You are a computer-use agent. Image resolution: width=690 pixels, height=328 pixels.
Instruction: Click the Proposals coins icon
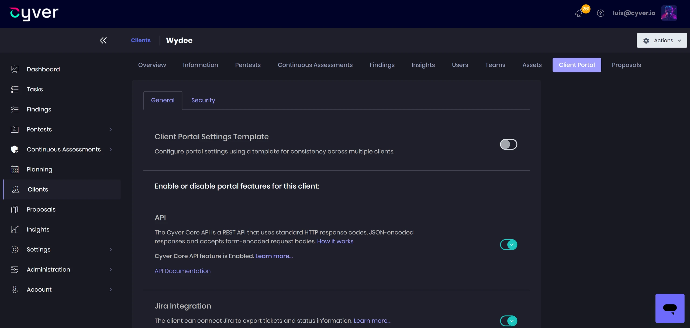point(15,209)
